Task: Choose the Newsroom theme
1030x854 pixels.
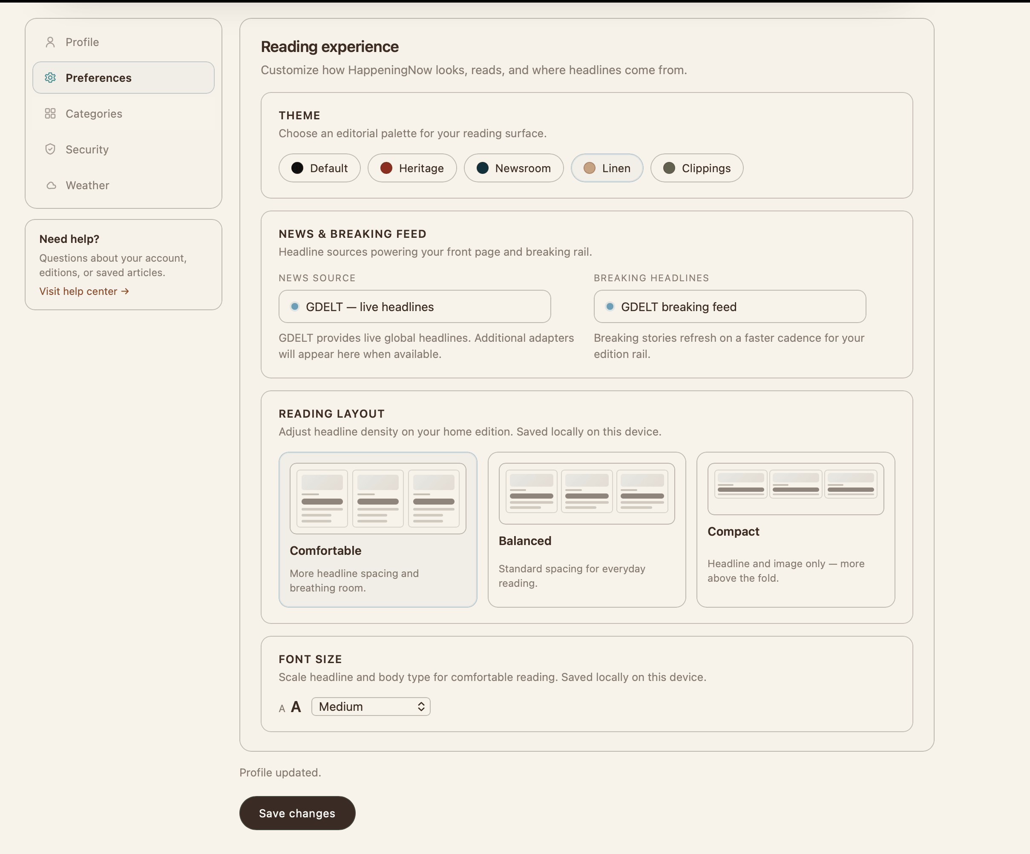Action: tap(514, 168)
